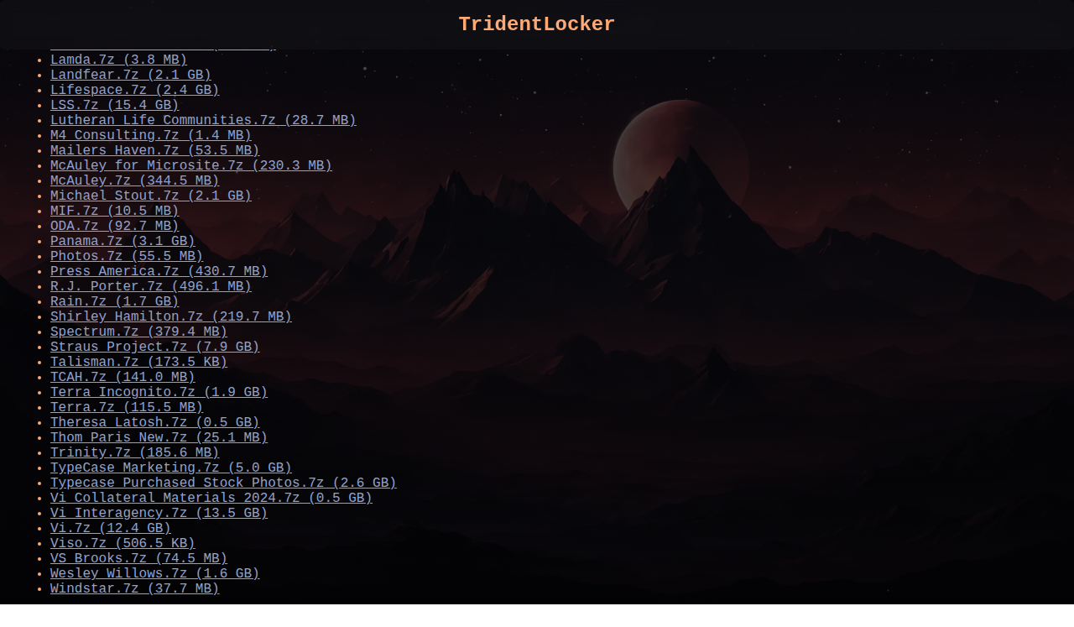The height and width of the screenshot is (627, 1074).
Task: Open the Spectrum.7z (379.4 MB) link
Action: pyautogui.click(x=138, y=332)
